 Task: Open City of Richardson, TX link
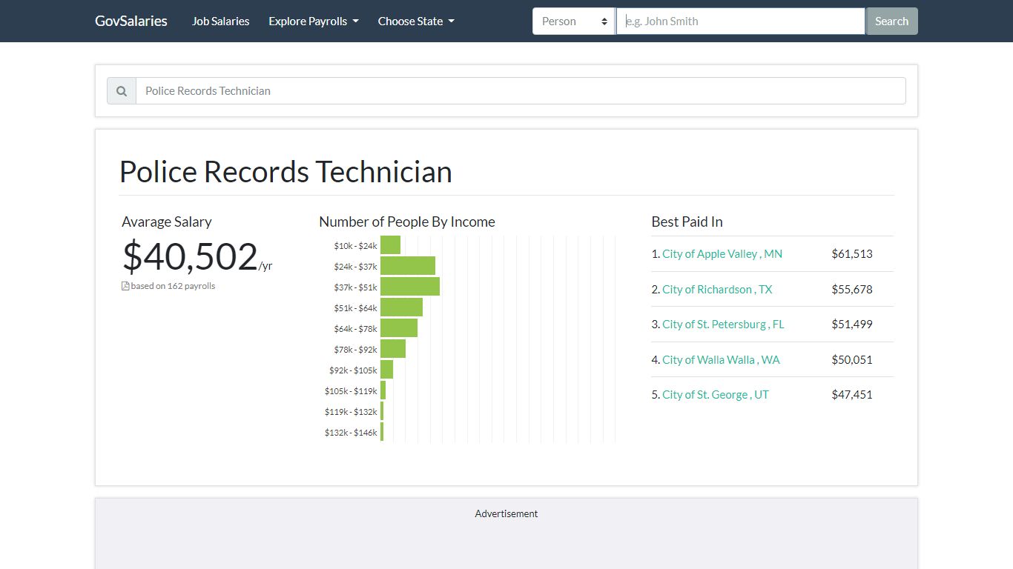point(717,289)
